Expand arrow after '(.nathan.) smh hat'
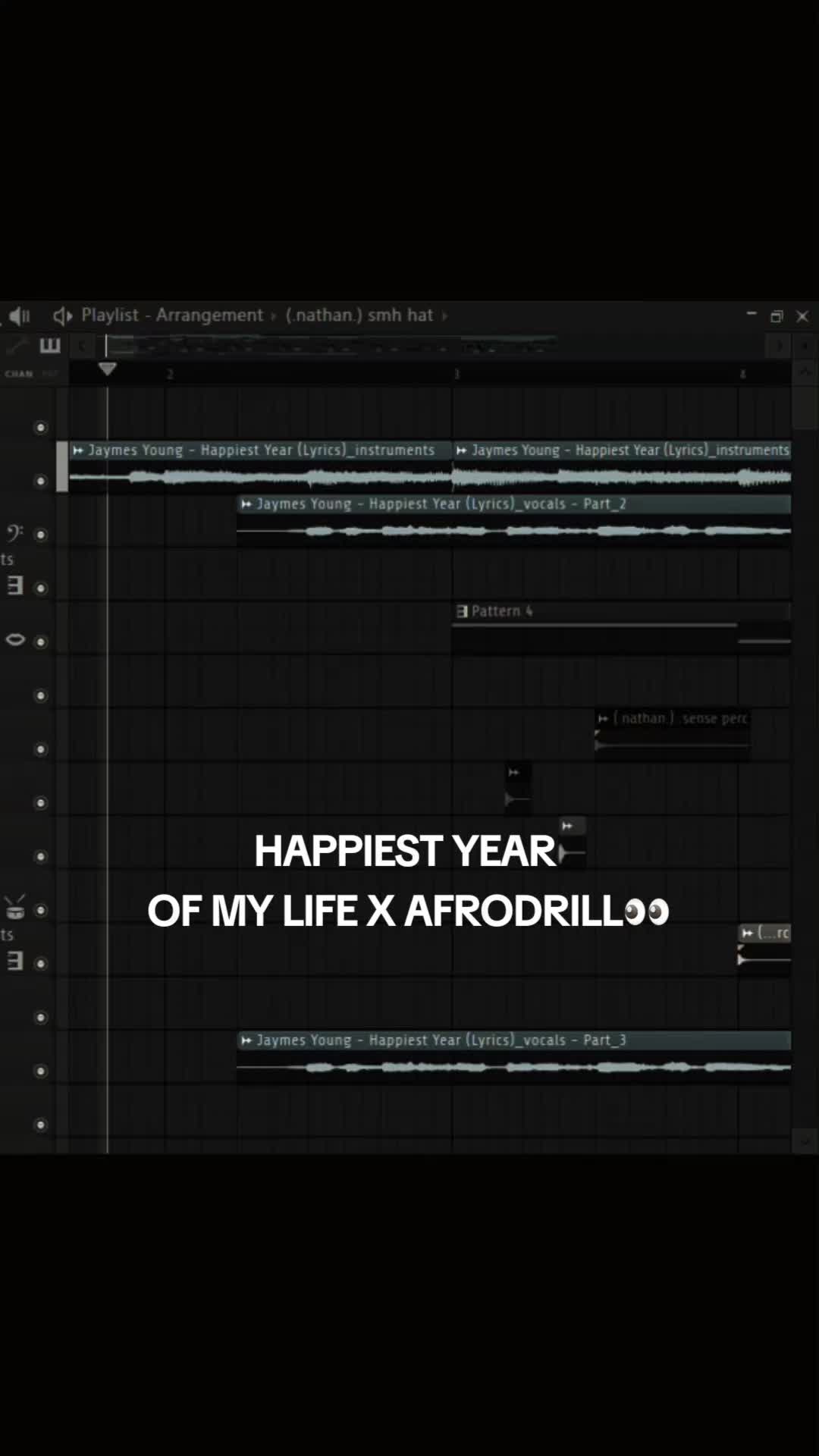 tap(445, 315)
